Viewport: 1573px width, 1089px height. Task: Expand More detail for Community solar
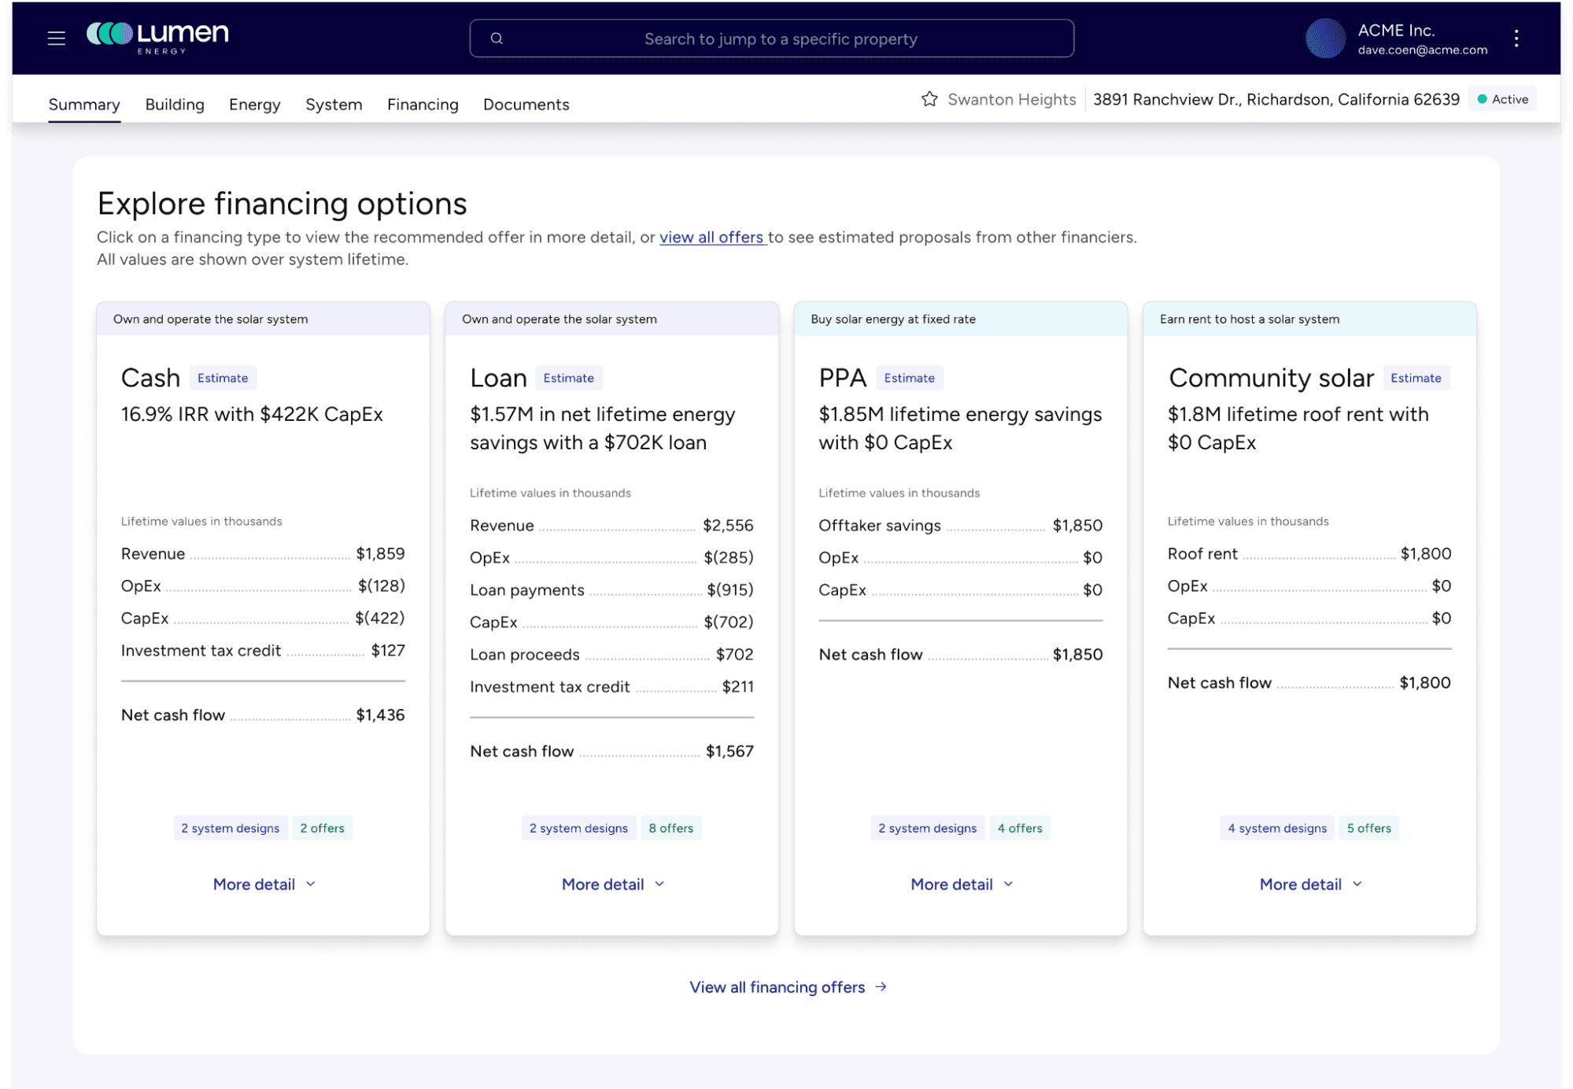(x=1309, y=884)
